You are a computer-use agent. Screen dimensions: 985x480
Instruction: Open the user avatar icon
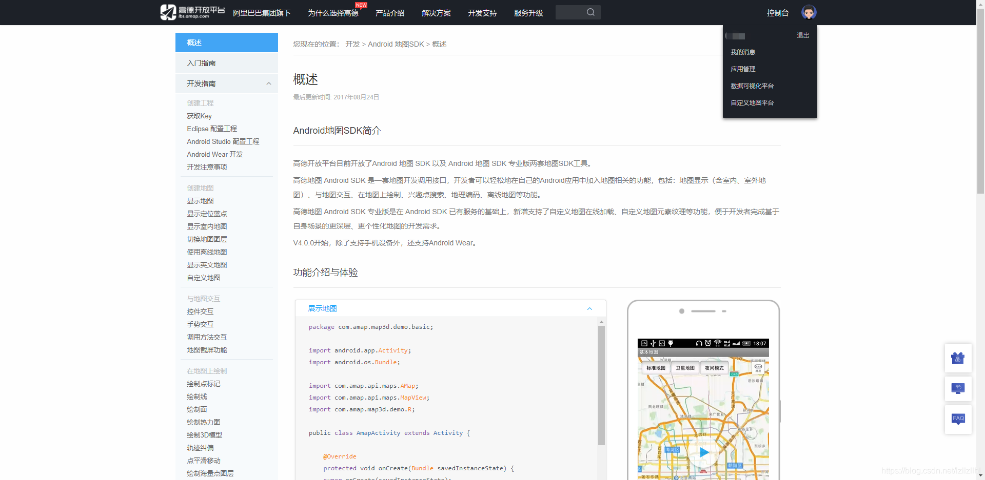point(809,12)
